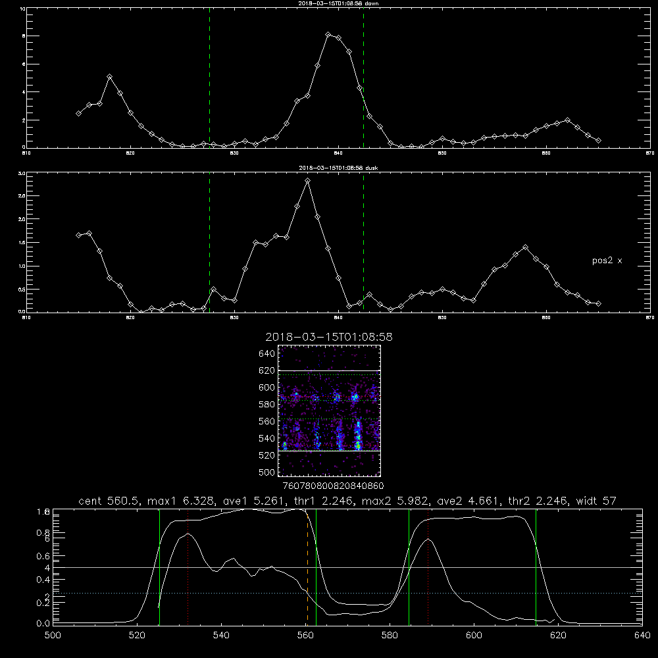Click the first diamond marker in dusk plot
The image size is (658, 658).
coord(78,236)
